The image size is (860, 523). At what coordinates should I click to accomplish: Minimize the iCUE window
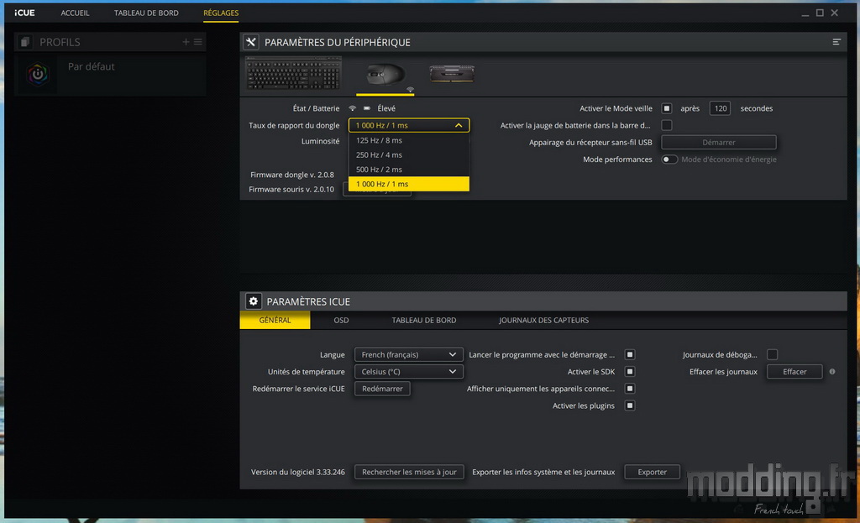click(x=805, y=13)
